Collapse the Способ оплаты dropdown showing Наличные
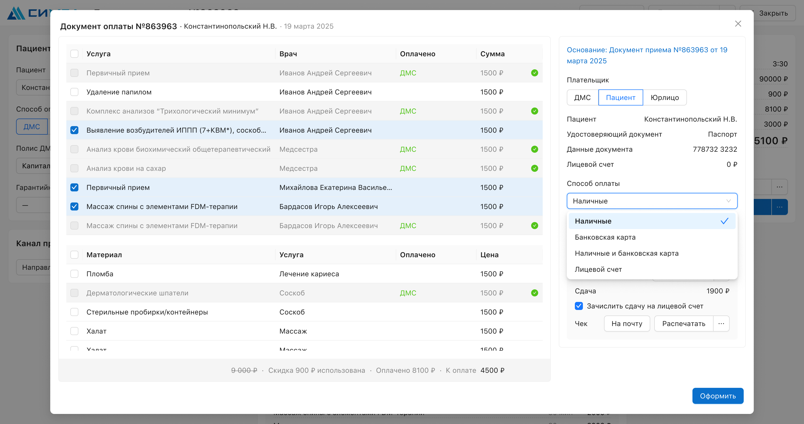Viewport: 804px width, 424px height. (652, 201)
